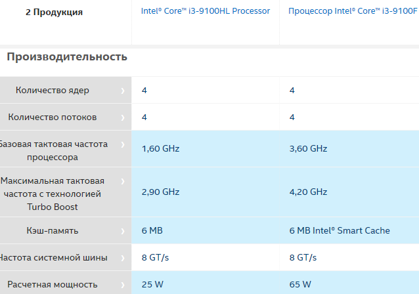Viewport: 419px width, 294px height.
Task: Click the Производительность section heading
Action: pyautogui.click(x=67, y=57)
